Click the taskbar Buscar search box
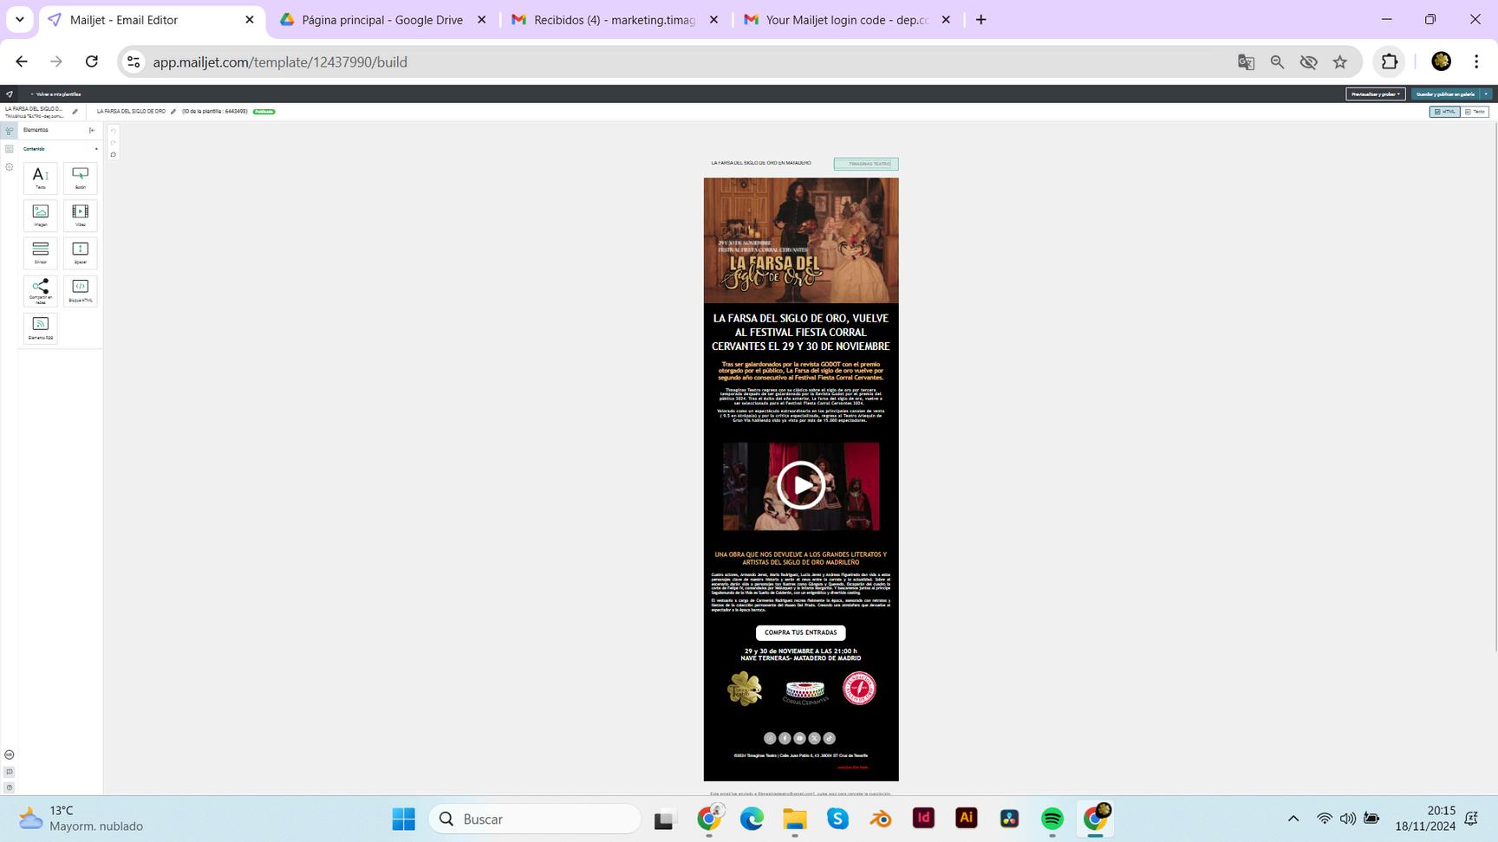 535,819
